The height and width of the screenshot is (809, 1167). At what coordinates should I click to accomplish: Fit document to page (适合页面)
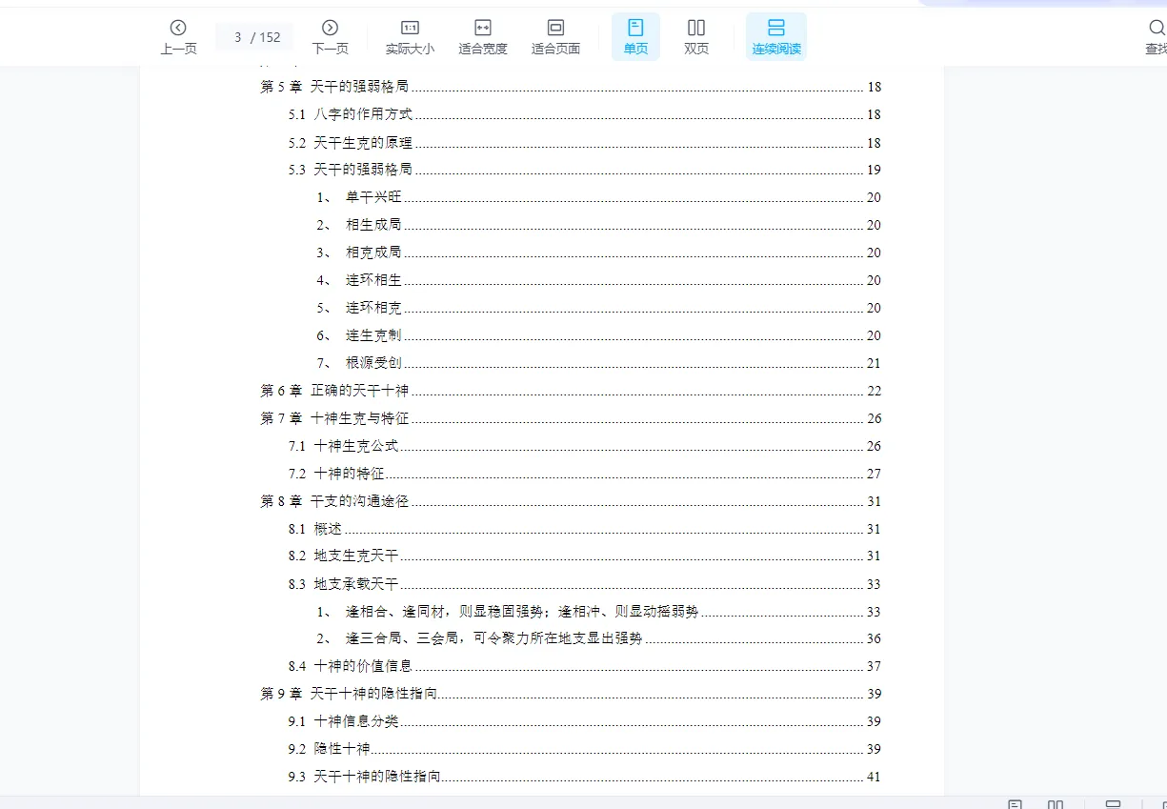click(x=555, y=37)
